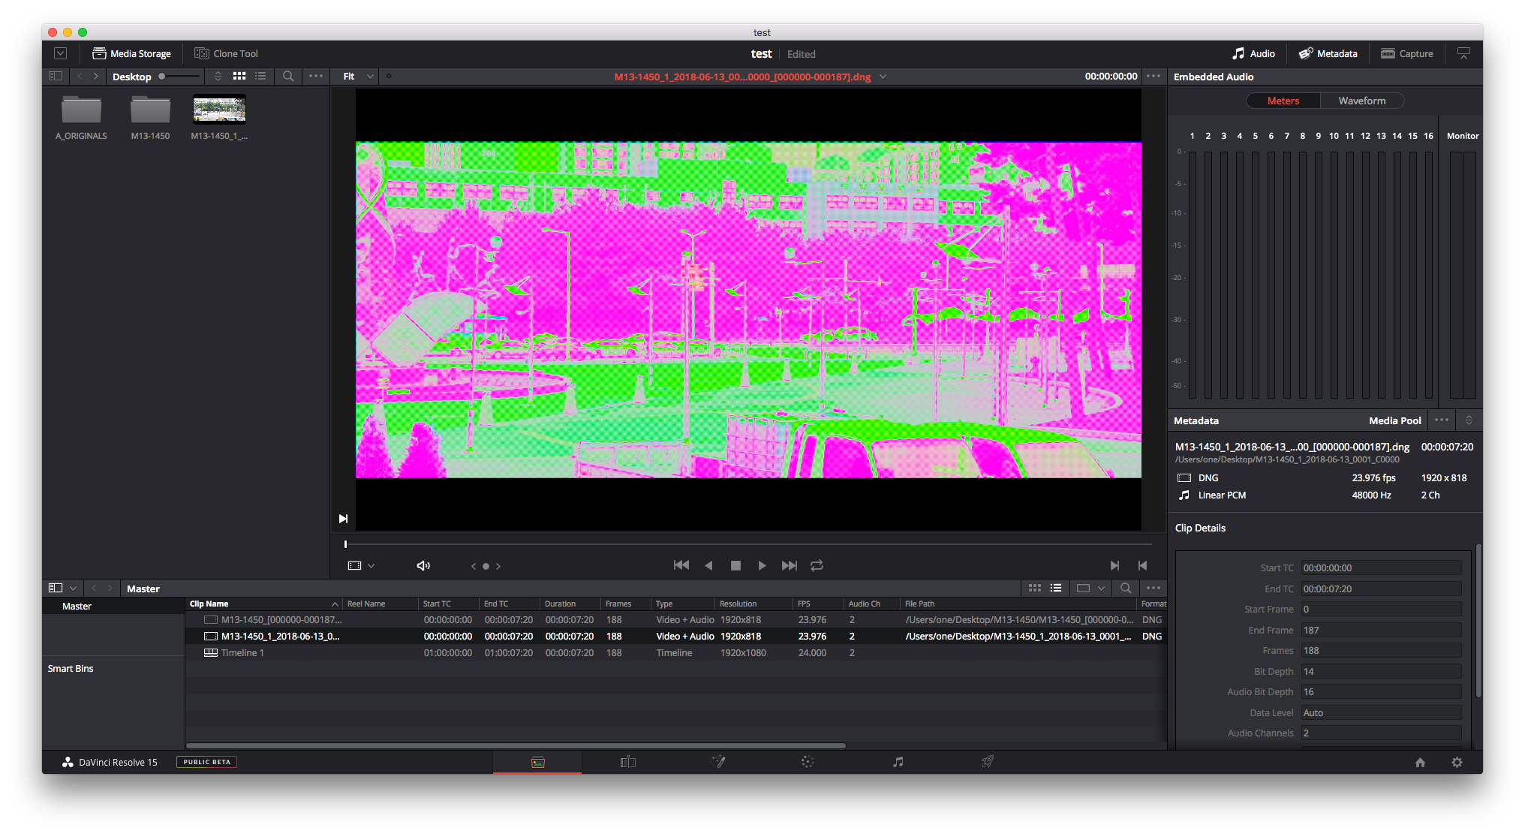Toggle the Audio panel button
The height and width of the screenshot is (834, 1525).
coord(1253,53)
